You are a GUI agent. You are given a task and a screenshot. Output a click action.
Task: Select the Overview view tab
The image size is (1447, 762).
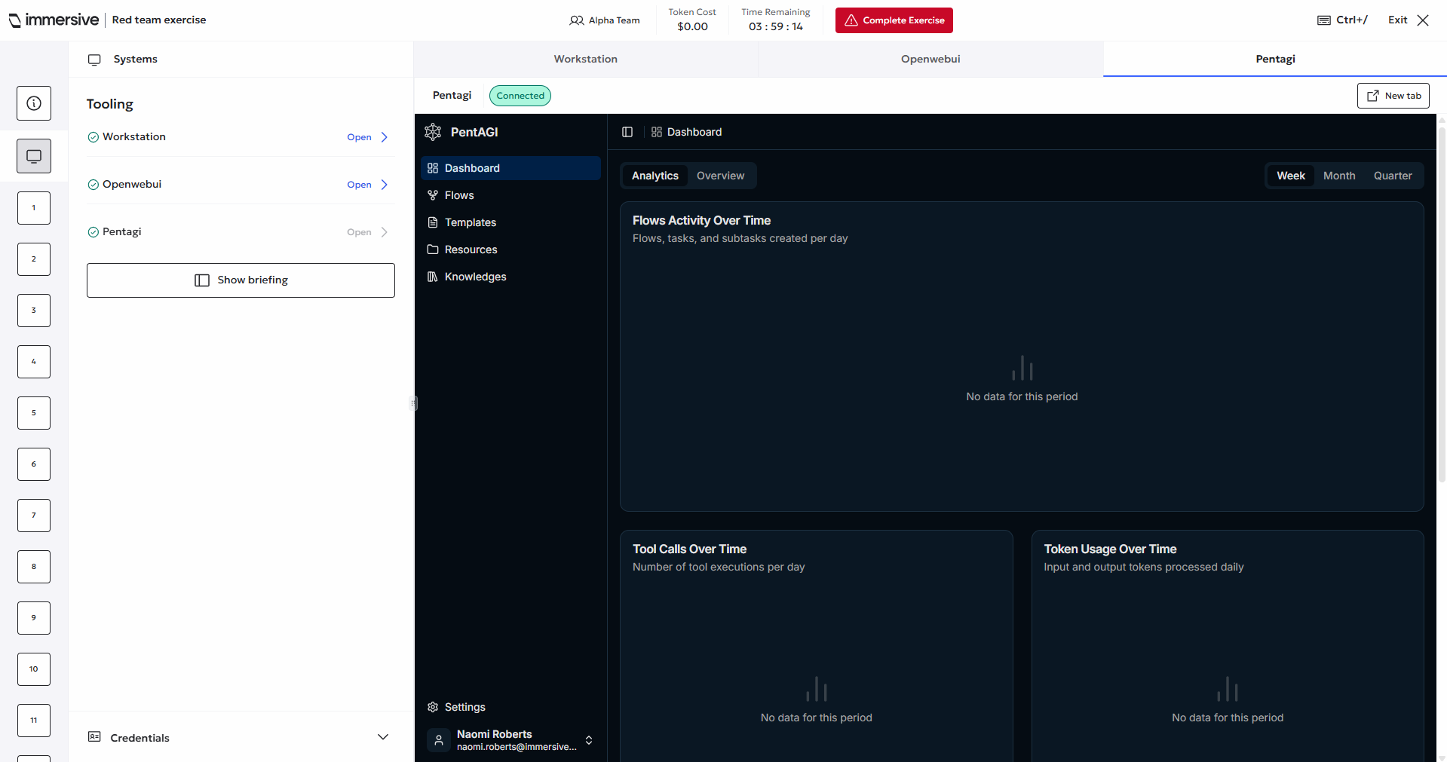720,176
